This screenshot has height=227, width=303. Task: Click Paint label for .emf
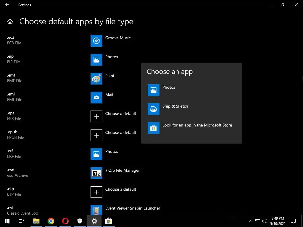[110, 76]
